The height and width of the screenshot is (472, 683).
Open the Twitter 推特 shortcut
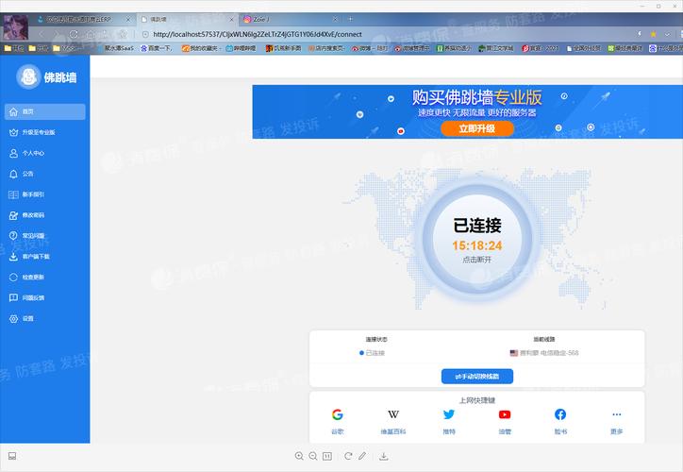pyautogui.click(x=449, y=421)
